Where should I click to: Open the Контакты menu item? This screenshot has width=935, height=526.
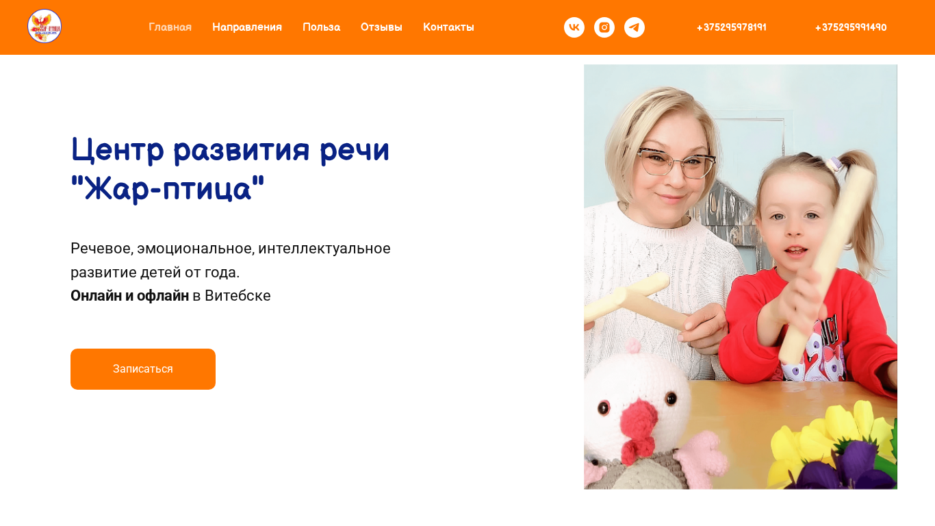pos(448,27)
